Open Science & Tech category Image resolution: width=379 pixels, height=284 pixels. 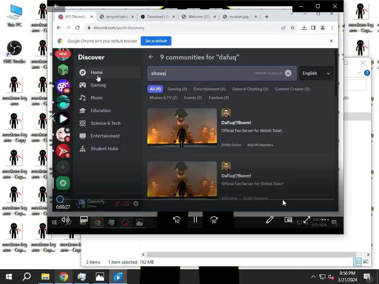(x=108, y=123)
